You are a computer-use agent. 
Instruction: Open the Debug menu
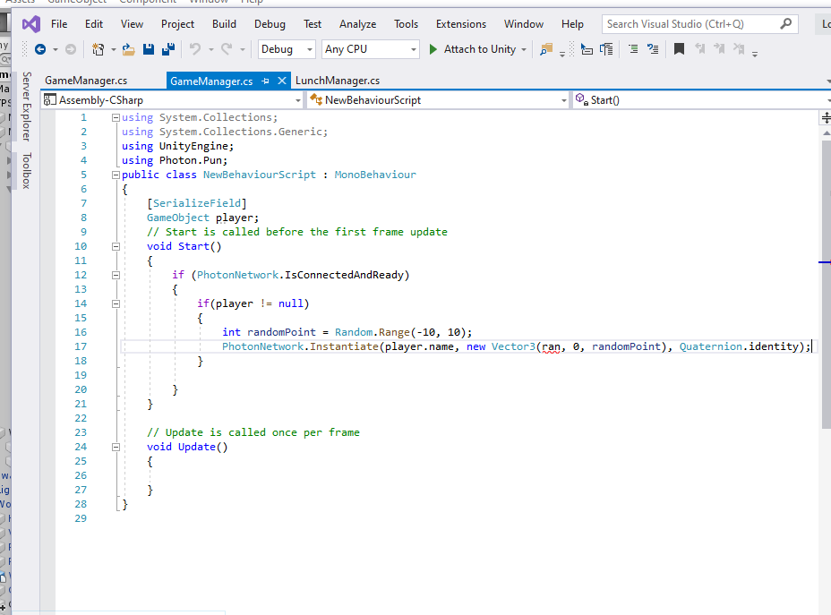pyautogui.click(x=270, y=24)
